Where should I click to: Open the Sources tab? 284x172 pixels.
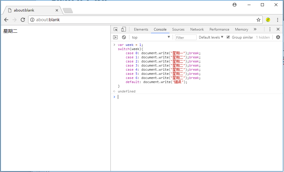(x=178, y=29)
